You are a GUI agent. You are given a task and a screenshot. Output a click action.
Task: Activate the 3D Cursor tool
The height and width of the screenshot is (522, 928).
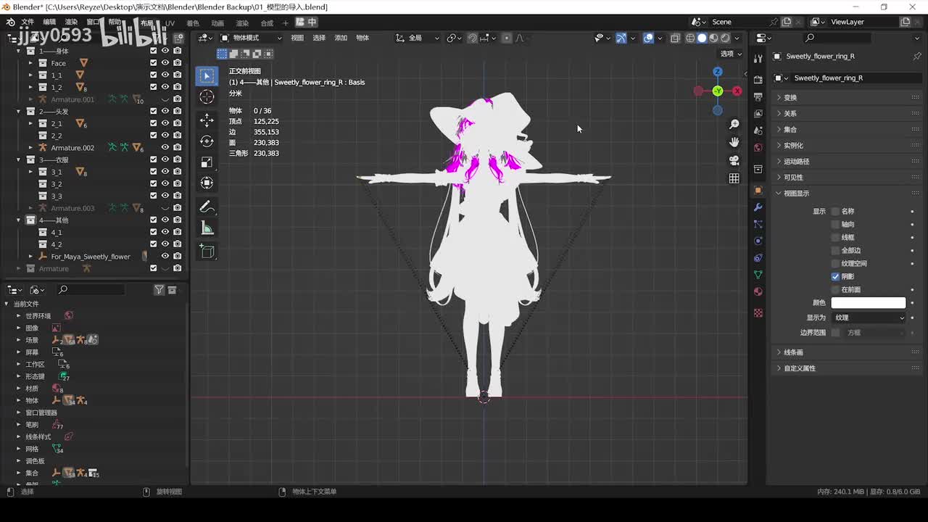[x=207, y=97]
